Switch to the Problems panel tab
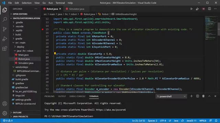220x123 pixels. [x=49, y=96]
